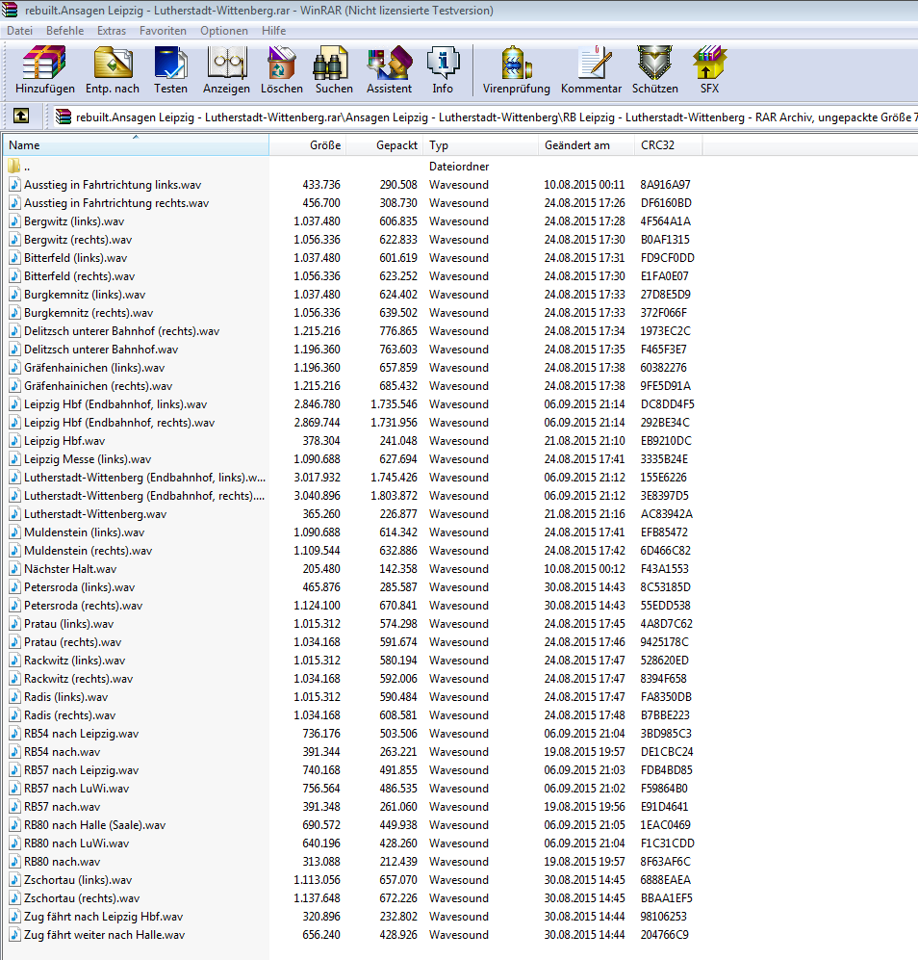Select RB80 nach Halle (Saale).wav
Viewport: 918px width, 960px height.
coord(95,824)
